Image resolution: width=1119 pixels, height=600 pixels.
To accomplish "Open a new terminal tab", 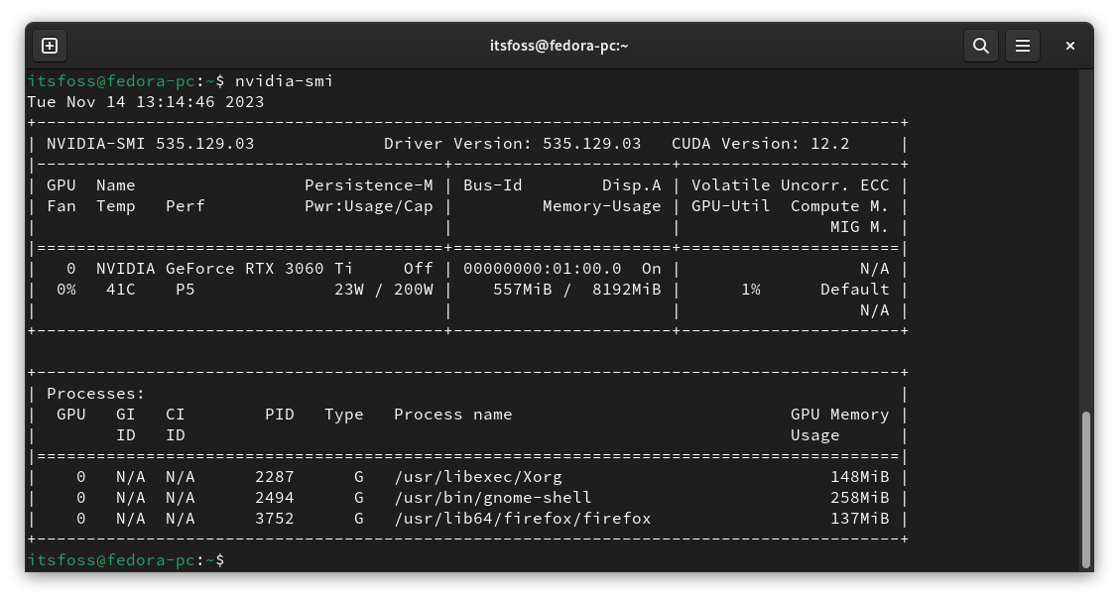I will [49, 46].
